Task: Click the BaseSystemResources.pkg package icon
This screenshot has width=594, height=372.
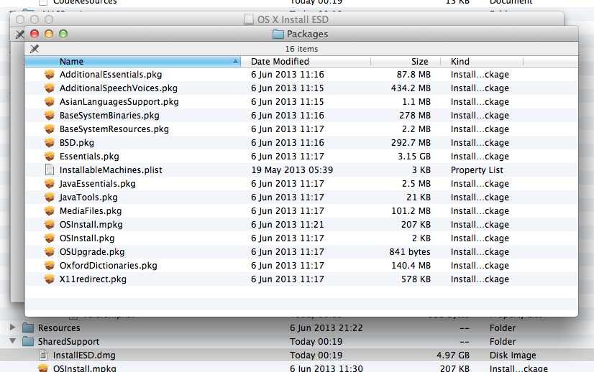Action: click(x=49, y=129)
